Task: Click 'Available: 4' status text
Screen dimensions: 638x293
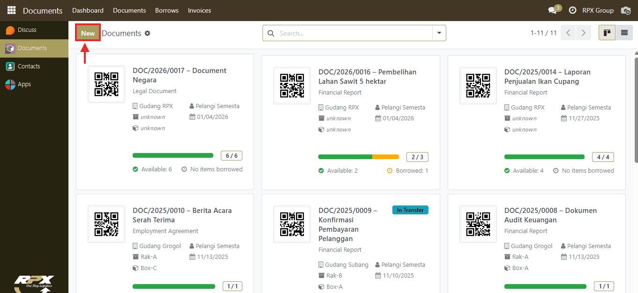Action: [528, 171]
